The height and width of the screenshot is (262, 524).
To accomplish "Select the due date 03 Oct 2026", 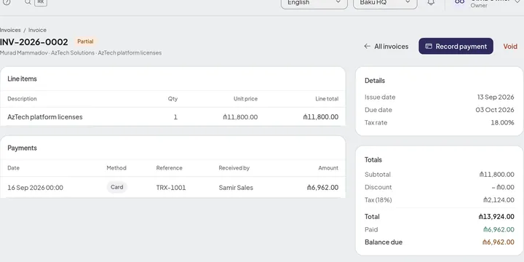I will pos(495,110).
